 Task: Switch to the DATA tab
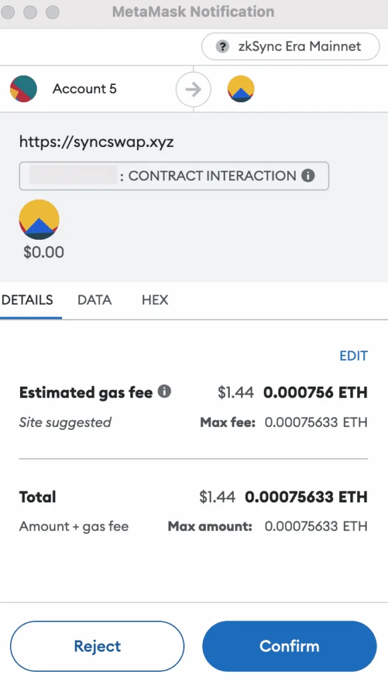(94, 300)
